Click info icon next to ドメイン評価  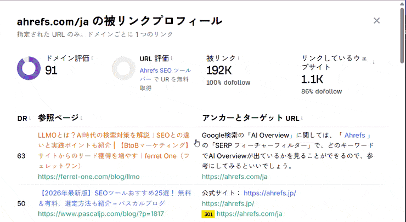[92, 58]
